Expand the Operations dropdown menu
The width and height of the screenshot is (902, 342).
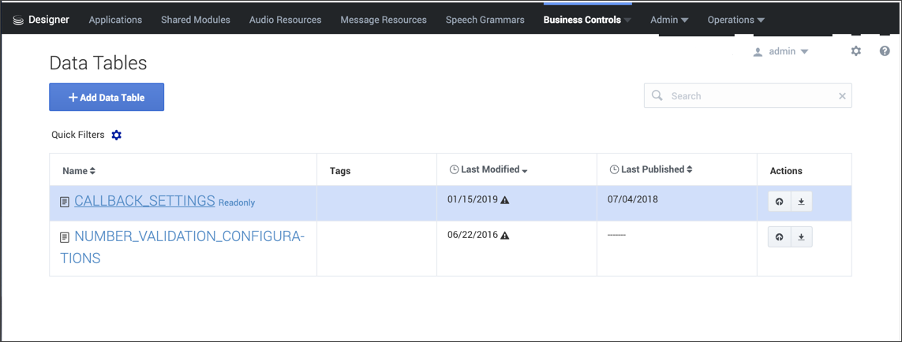click(x=735, y=20)
